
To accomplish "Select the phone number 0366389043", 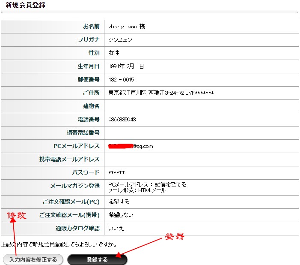I will coord(122,119).
